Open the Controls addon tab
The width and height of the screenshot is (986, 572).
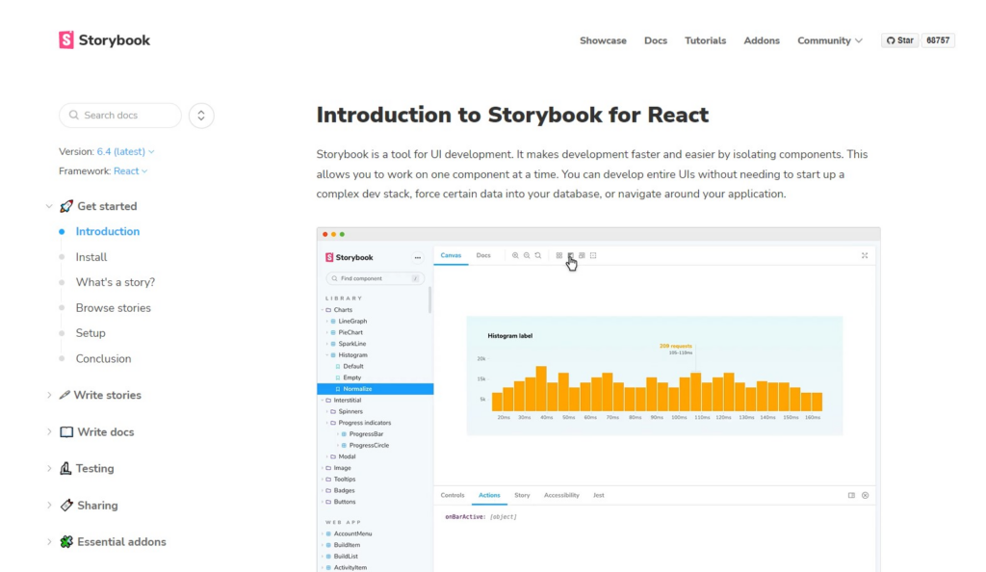click(453, 495)
